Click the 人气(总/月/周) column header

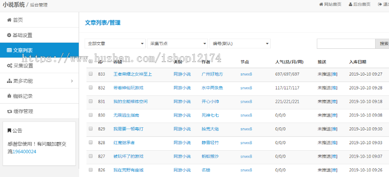[x=289, y=62]
